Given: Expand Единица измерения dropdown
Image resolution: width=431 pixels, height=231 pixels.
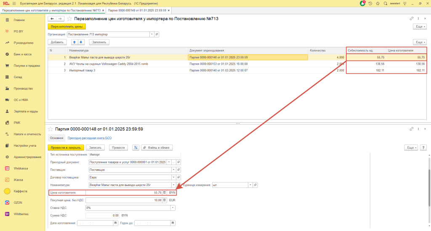Looking at the screenshot, I should click(250, 185).
